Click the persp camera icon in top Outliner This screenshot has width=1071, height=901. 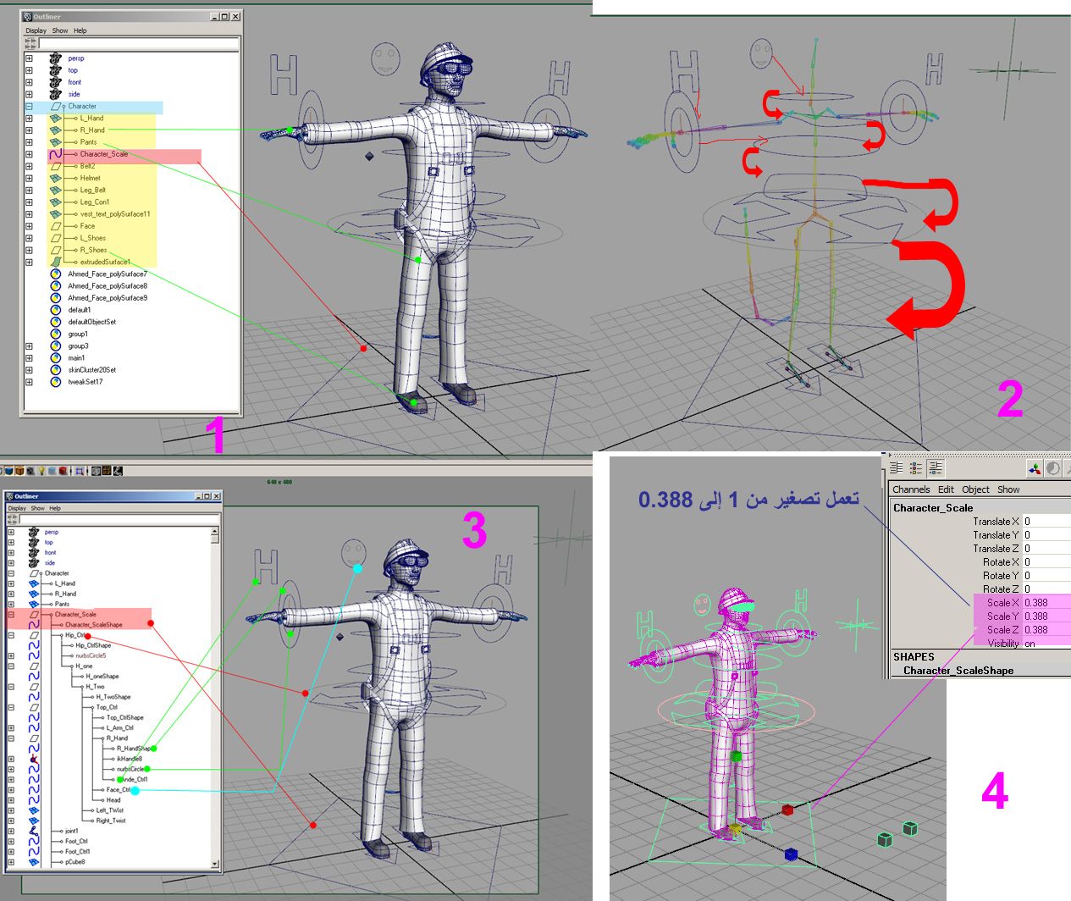[x=56, y=58]
